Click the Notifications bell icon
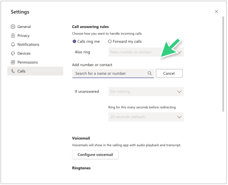 13,44
